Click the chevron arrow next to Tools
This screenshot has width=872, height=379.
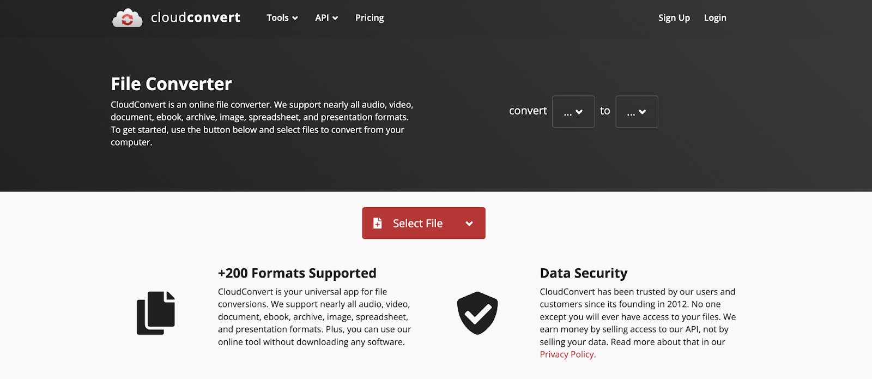coord(295,18)
